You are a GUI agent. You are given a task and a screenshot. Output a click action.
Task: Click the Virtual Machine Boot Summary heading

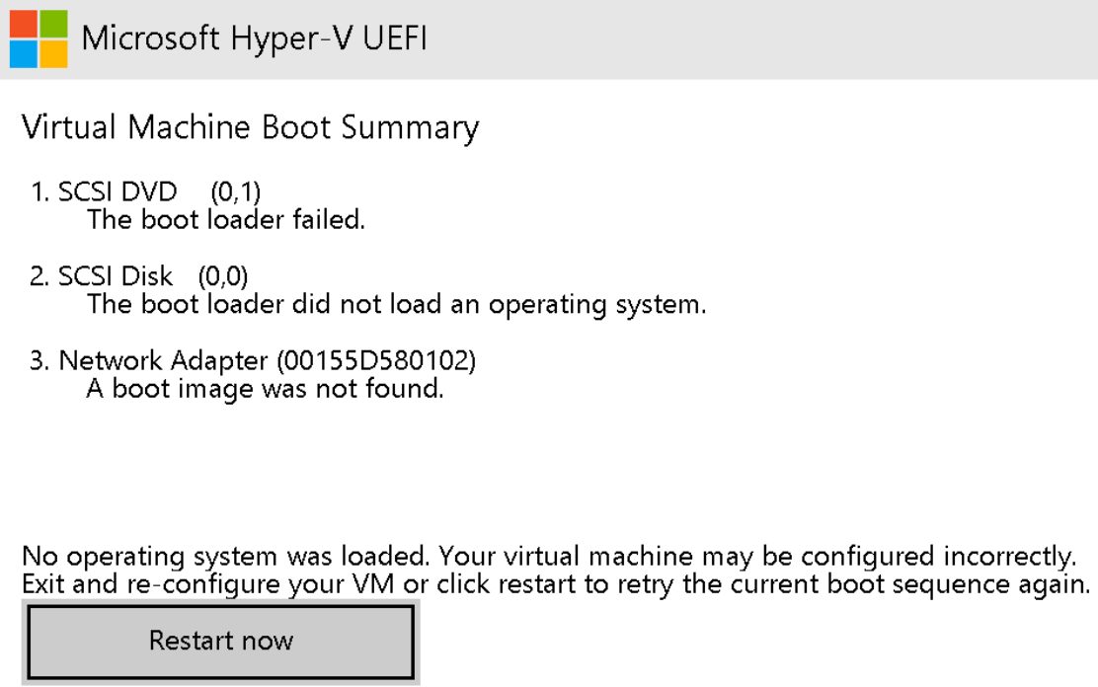click(x=250, y=127)
